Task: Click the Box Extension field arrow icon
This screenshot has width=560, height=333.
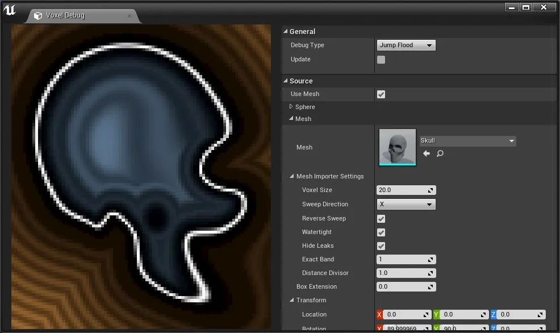Action: (431, 287)
